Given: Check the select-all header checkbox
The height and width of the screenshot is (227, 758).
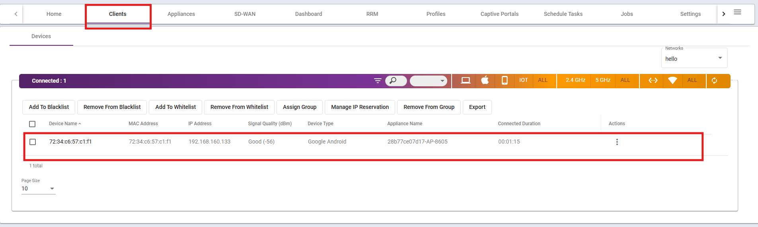Looking at the screenshot, I should pos(32,124).
